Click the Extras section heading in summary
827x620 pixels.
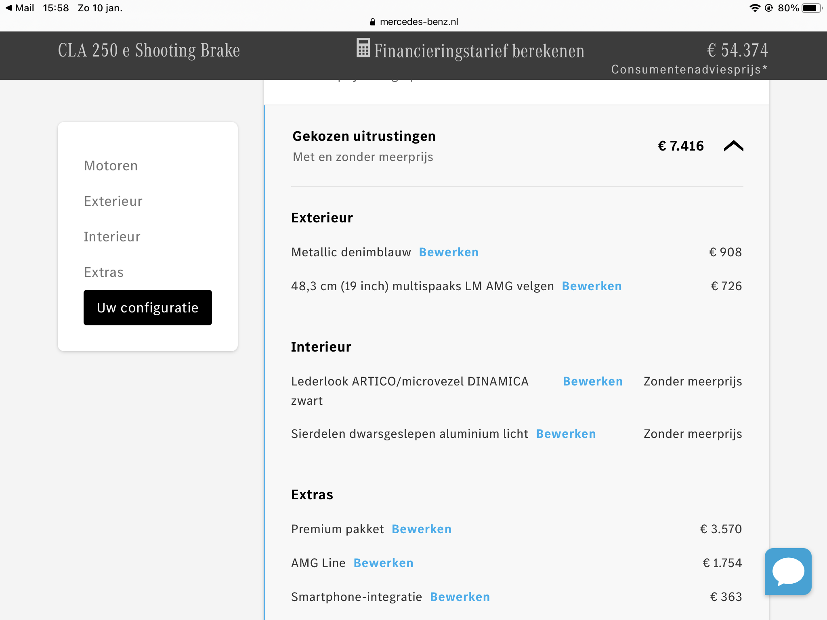312,495
